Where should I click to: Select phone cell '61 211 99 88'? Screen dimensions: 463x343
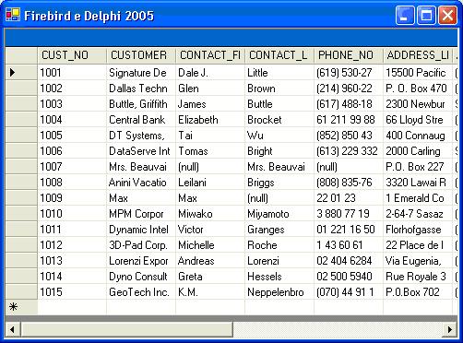click(349, 120)
